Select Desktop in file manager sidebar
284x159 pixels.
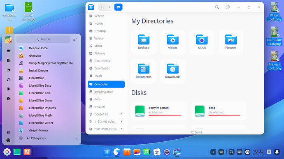[106, 31]
